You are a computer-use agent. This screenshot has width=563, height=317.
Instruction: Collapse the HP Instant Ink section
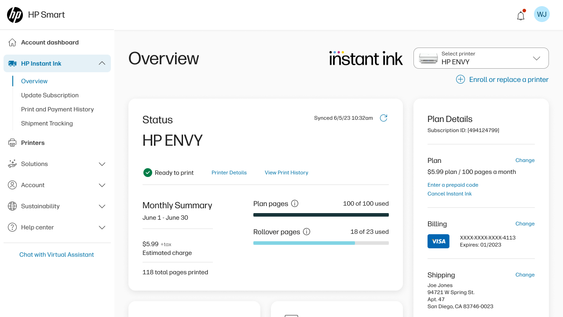pos(102,63)
